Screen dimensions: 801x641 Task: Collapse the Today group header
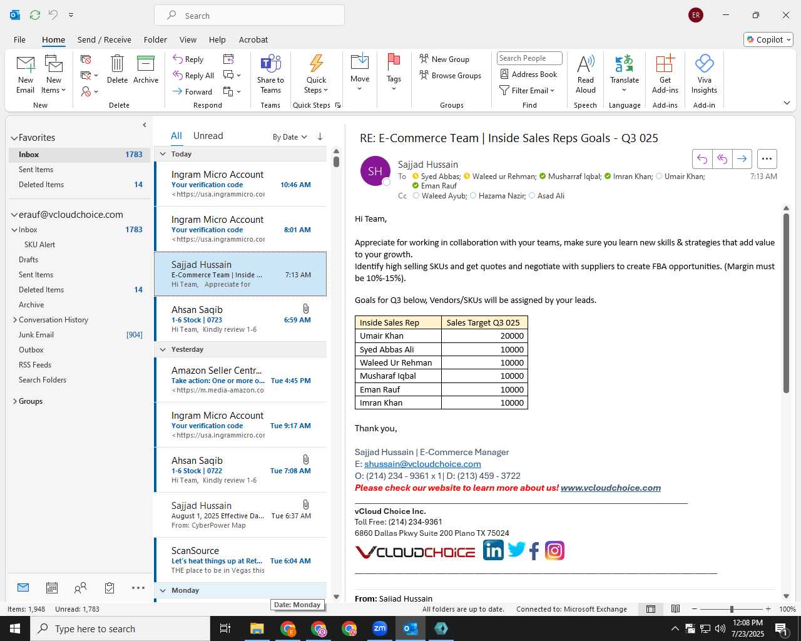point(163,154)
